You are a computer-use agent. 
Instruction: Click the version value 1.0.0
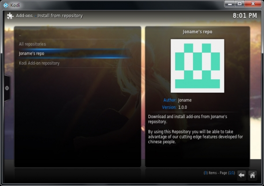pos(182,107)
